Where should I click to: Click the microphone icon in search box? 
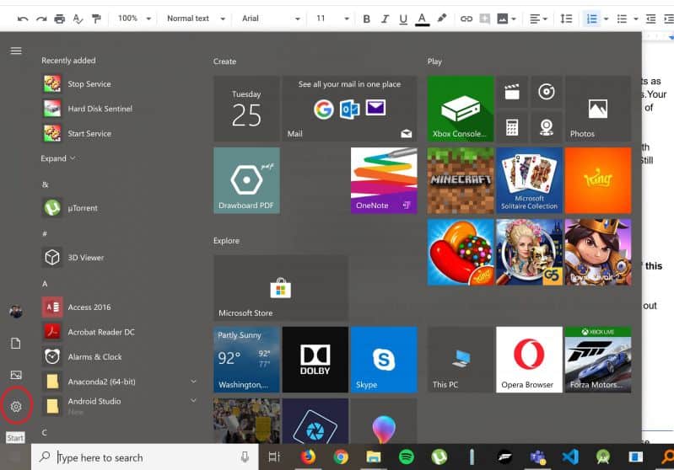(x=245, y=457)
